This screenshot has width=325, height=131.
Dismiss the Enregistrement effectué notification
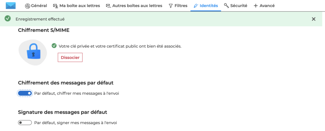314,19
